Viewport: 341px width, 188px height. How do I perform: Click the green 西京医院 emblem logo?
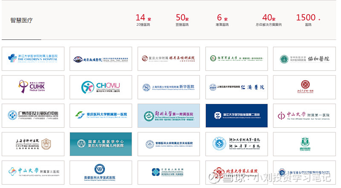305,144
